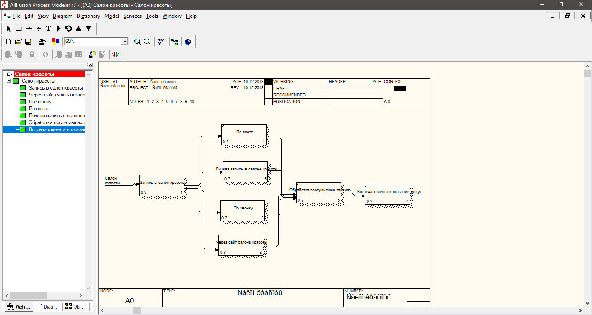Select the Личная запись в салоне красоты box
This screenshot has height=315, width=592.
coord(245,172)
